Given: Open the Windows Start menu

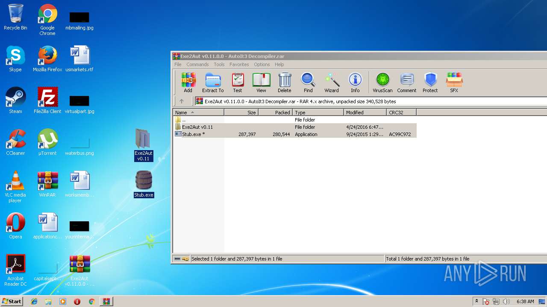Looking at the screenshot, I should point(12,301).
